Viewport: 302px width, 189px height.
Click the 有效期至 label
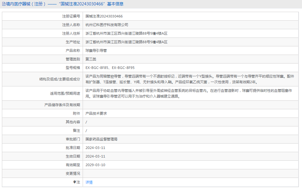(x=73, y=165)
